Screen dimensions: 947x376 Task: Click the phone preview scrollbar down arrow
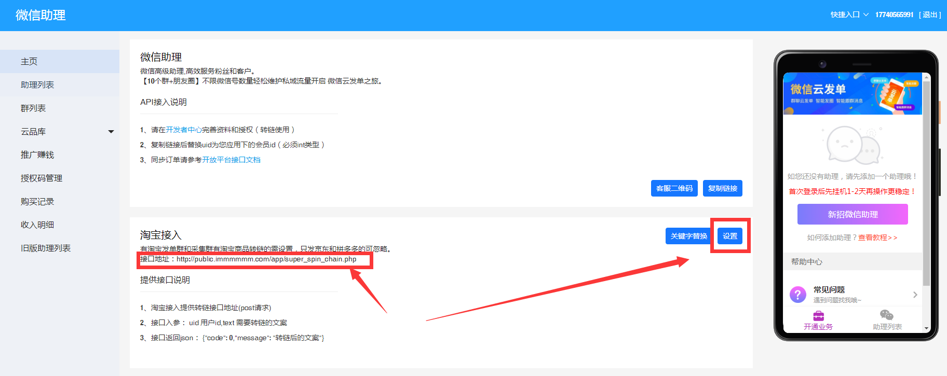[926, 328]
